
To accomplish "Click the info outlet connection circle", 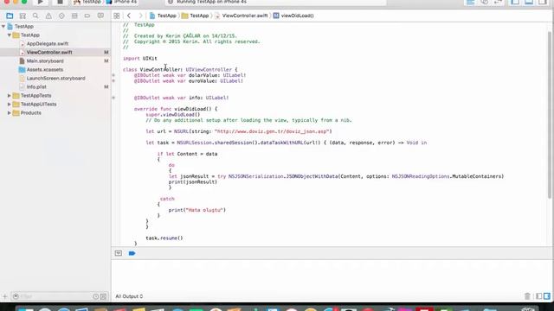I will tap(113, 98).
